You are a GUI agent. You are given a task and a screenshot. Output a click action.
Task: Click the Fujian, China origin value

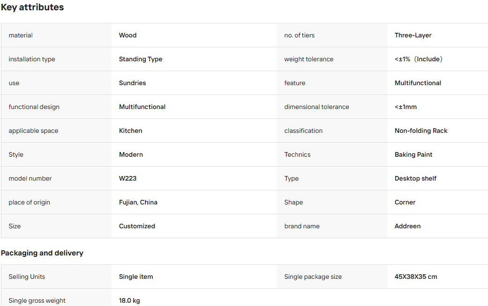click(138, 202)
